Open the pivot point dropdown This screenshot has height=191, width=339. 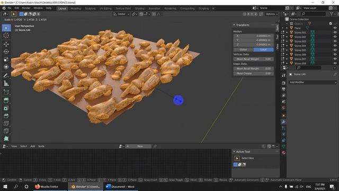tap(135, 14)
